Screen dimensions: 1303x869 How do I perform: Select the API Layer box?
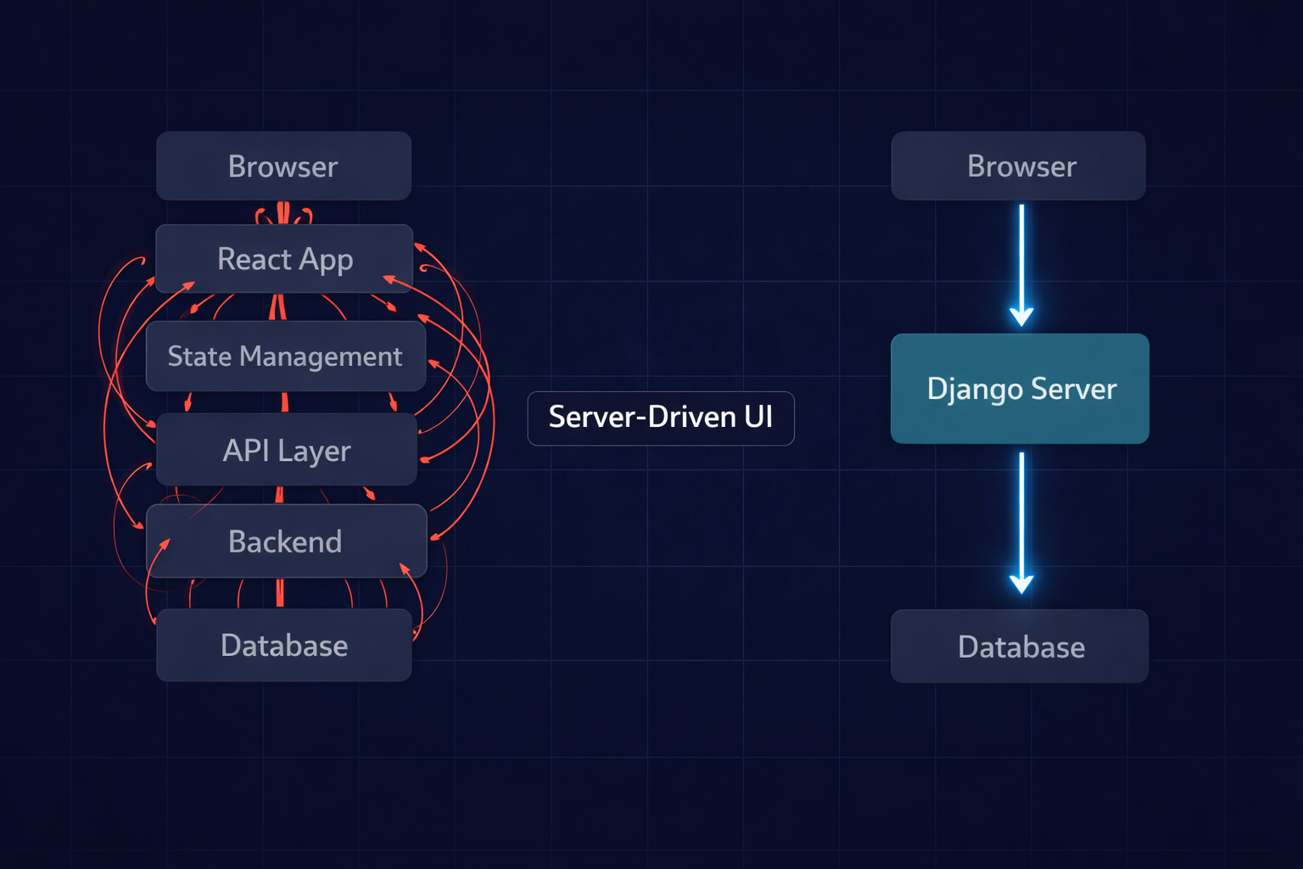(x=287, y=450)
